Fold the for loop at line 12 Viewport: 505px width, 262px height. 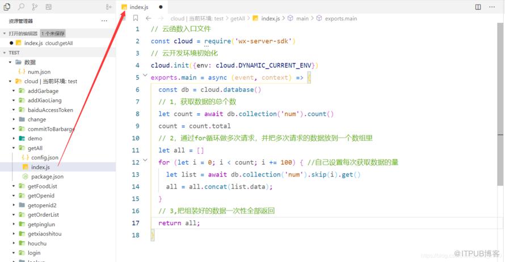[x=145, y=160]
